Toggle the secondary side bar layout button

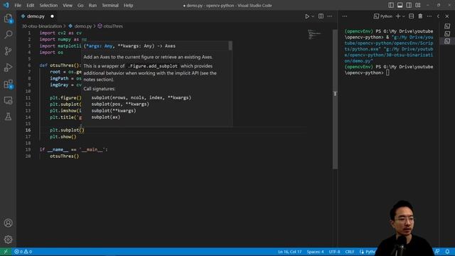pos(409,5)
